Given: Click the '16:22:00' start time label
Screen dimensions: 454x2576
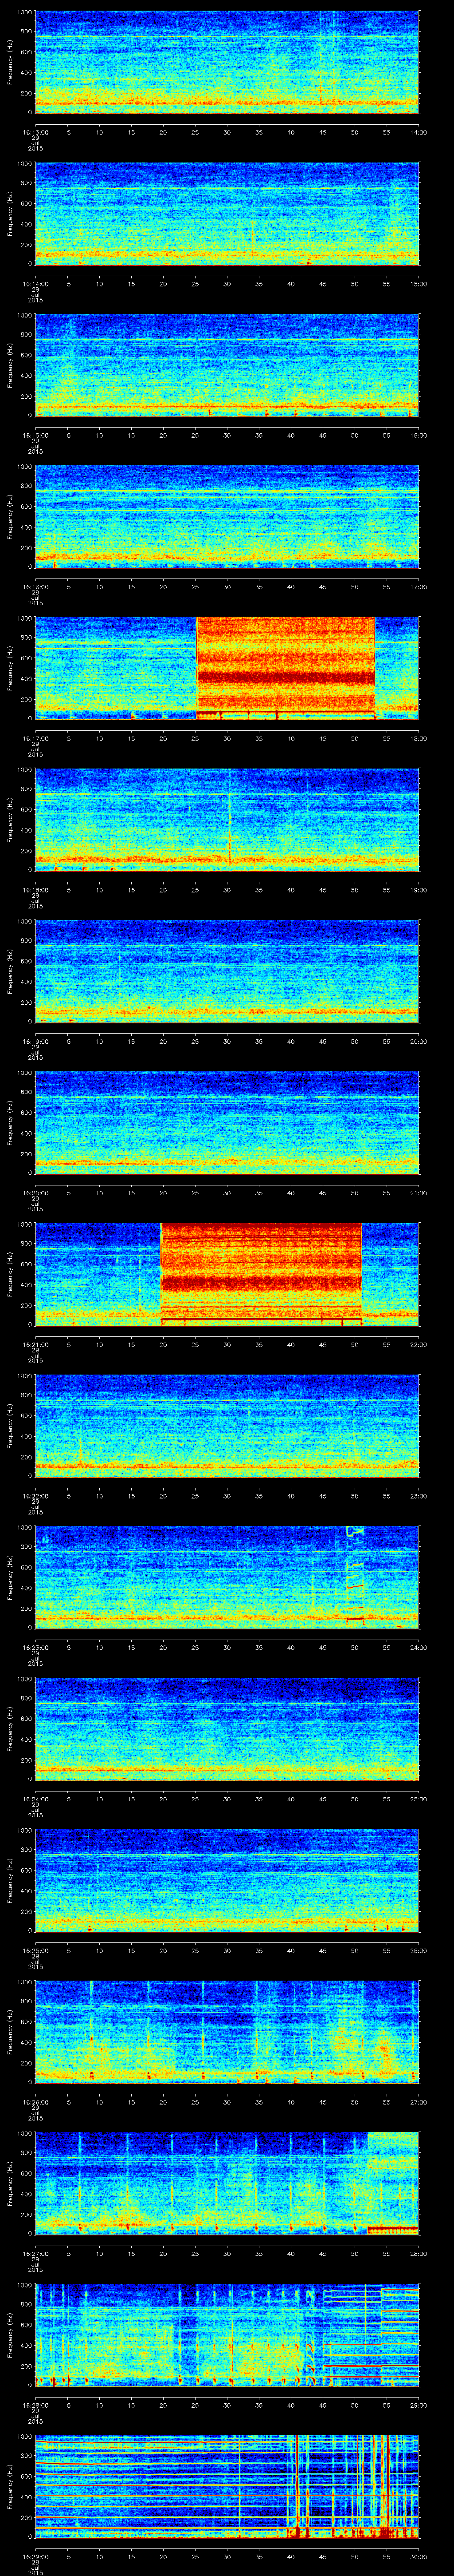Looking at the screenshot, I should coord(35,1495).
